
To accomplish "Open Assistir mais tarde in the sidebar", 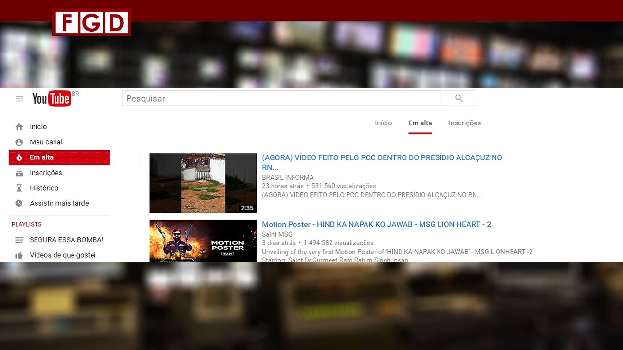I will tap(59, 203).
